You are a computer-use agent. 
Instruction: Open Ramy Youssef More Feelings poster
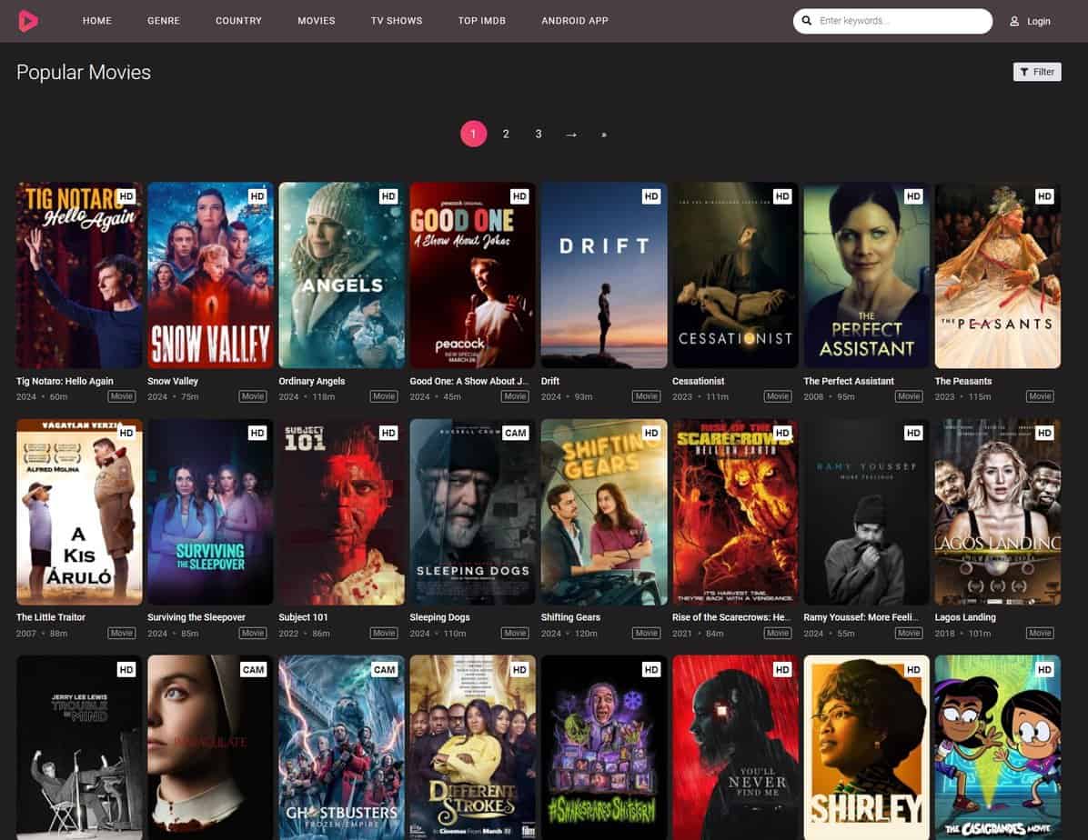(866, 512)
